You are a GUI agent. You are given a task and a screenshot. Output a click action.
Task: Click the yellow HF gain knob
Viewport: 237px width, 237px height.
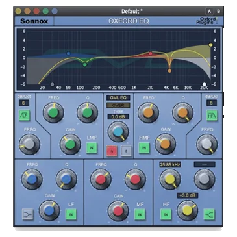point(188,210)
